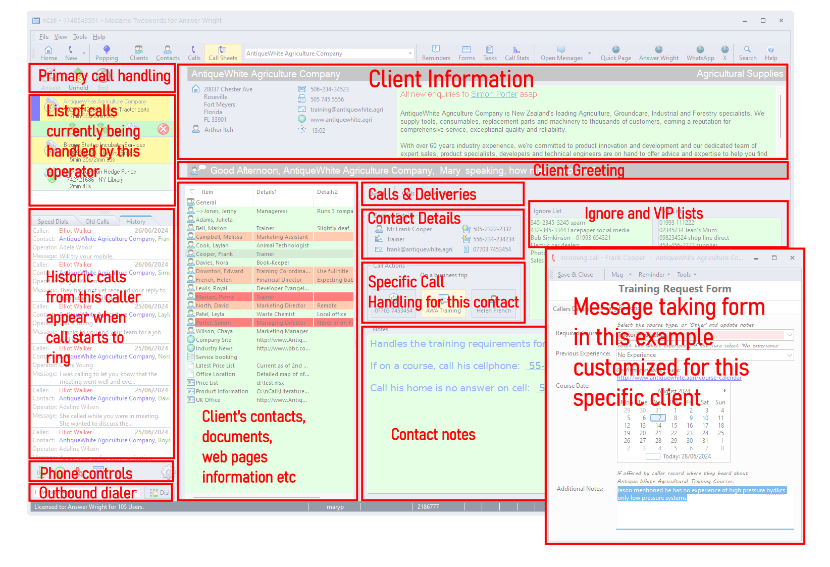Open the View menu
This screenshot has width=830, height=567.
pyautogui.click(x=61, y=37)
